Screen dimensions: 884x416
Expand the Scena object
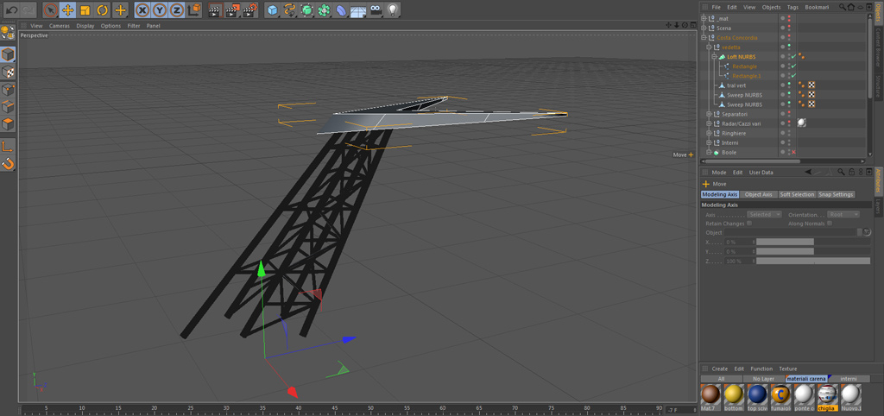[704, 28]
